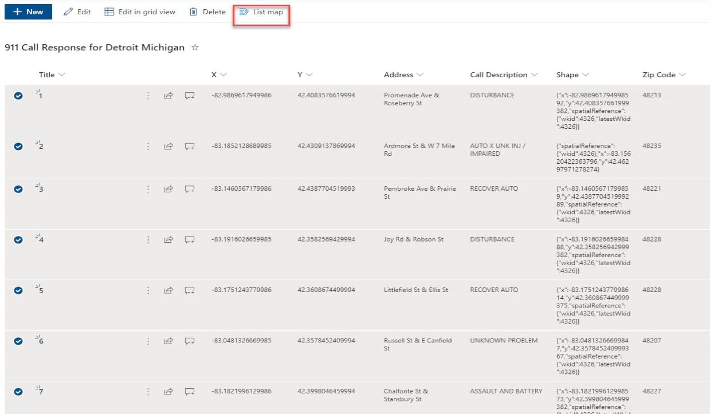Deselect the row 5 checkmark
The width and height of the screenshot is (710, 414).
[18, 290]
